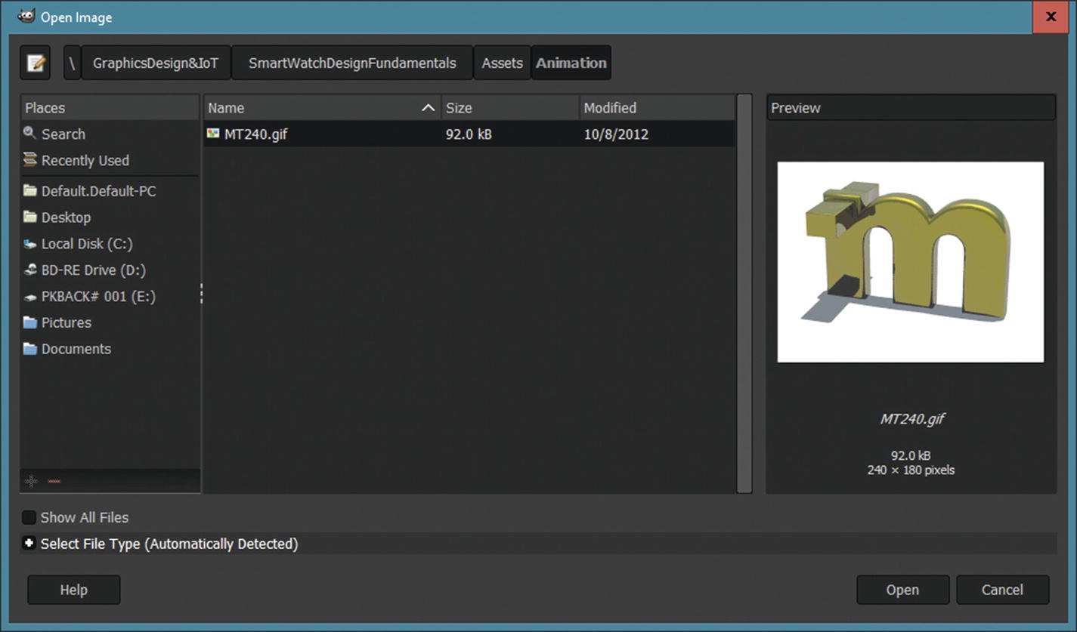
Task: Click the Local Disk (C:) drive icon
Action: click(30, 244)
